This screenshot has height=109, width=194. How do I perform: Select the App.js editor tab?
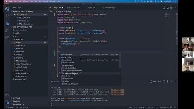(57, 8)
